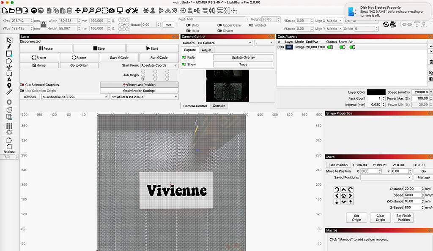Open the Align X Middle dropdown
This screenshot has width=433, height=251.
pyautogui.click(x=334, y=21)
